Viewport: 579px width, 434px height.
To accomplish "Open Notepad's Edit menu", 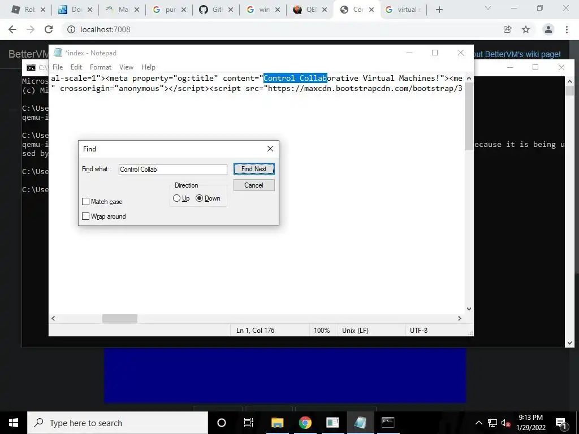I will coord(76,67).
